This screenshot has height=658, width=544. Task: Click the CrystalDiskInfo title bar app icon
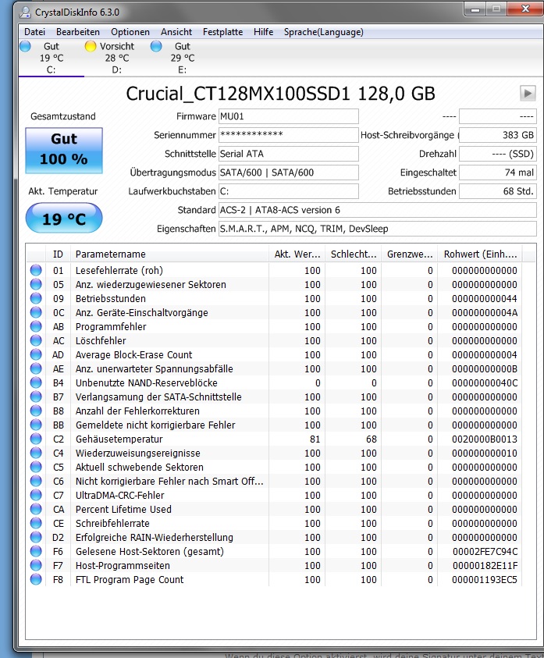point(26,12)
